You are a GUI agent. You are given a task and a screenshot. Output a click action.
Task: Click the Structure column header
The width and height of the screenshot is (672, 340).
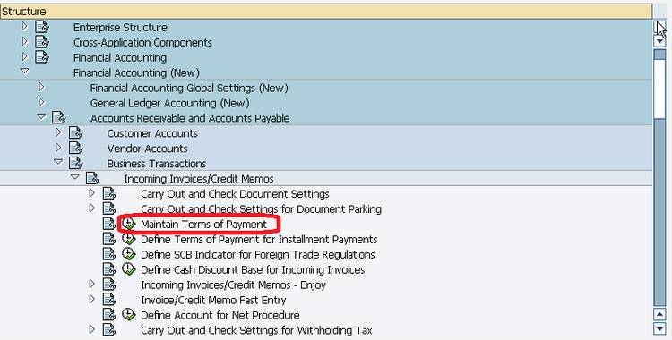point(326,11)
